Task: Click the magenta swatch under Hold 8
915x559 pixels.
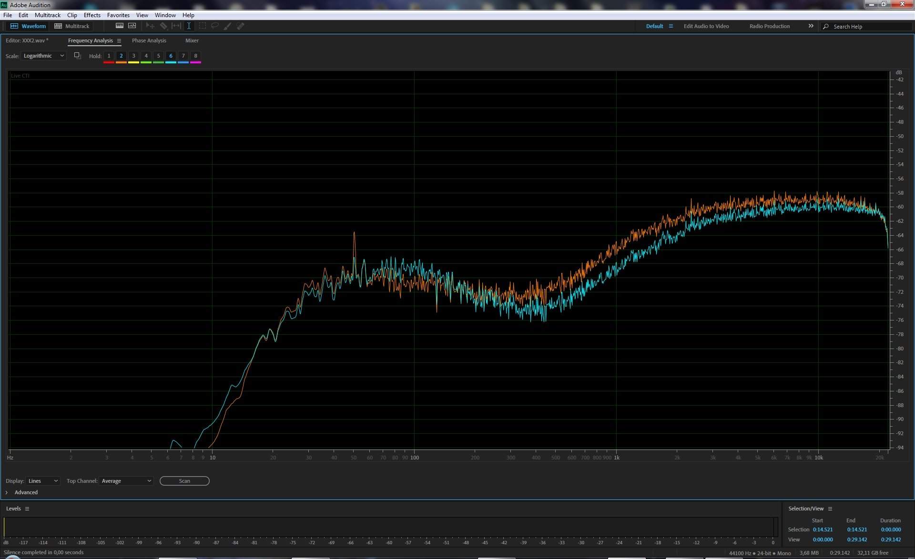Action: pyautogui.click(x=195, y=62)
